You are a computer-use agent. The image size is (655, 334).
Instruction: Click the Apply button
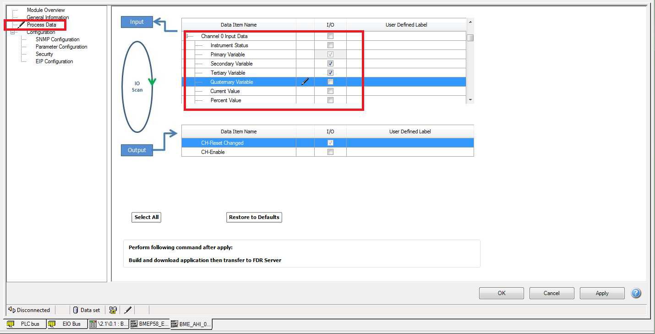click(602, 293)
